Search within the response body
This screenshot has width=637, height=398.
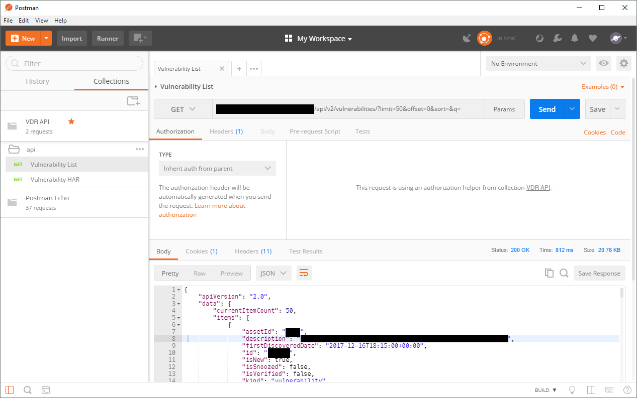564,273
